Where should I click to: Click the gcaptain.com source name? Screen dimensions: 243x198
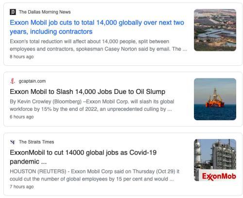point(32,81)
